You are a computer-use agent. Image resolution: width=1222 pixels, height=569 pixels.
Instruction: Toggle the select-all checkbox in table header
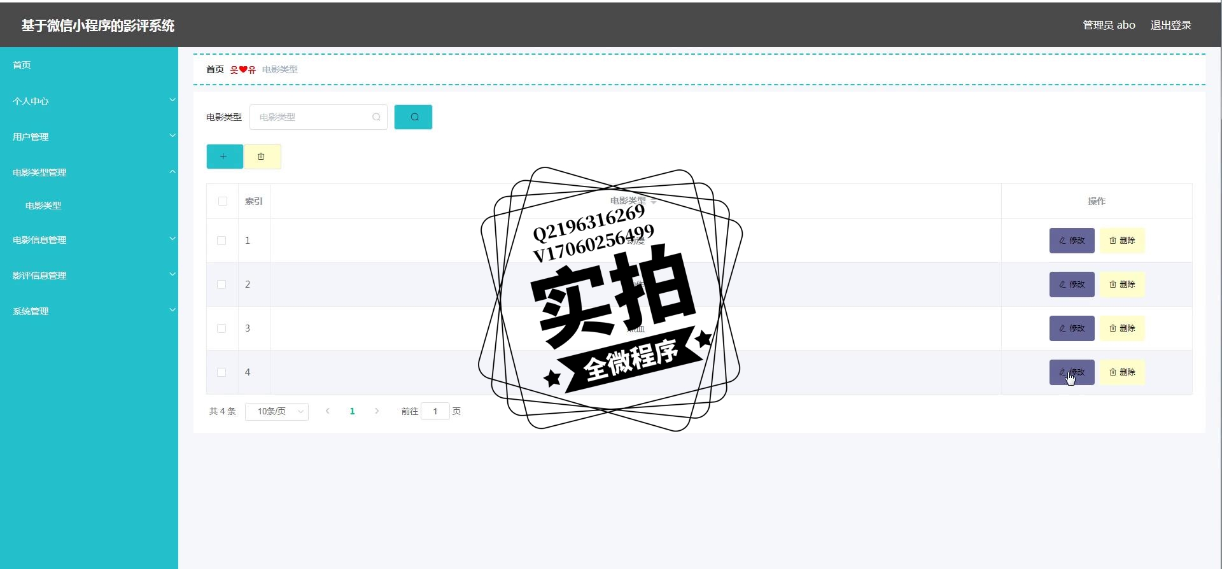[x=222, y=201]
